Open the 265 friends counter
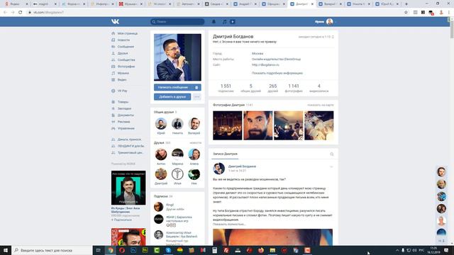Screen dimensions: 454x255 pyautogui.click(x=272, y=88)
